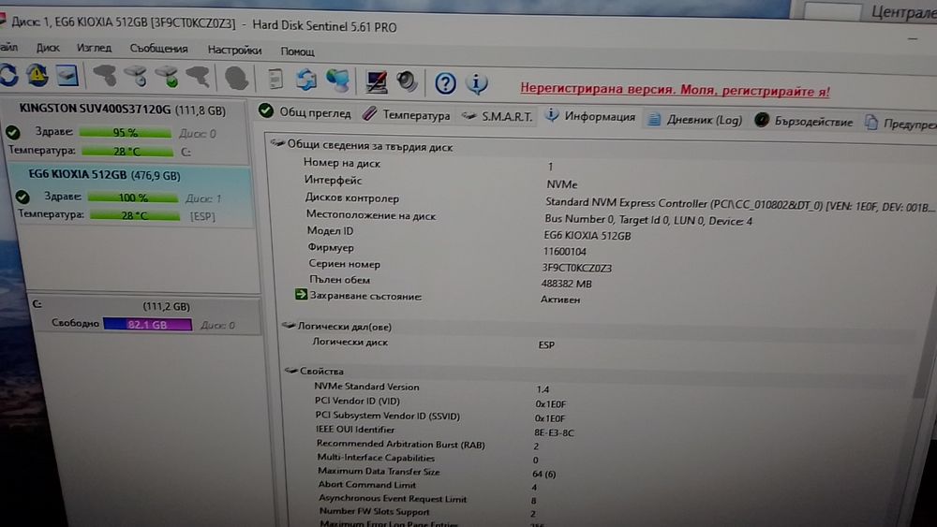Collapse the Свойства section

(x=291, y=371)
